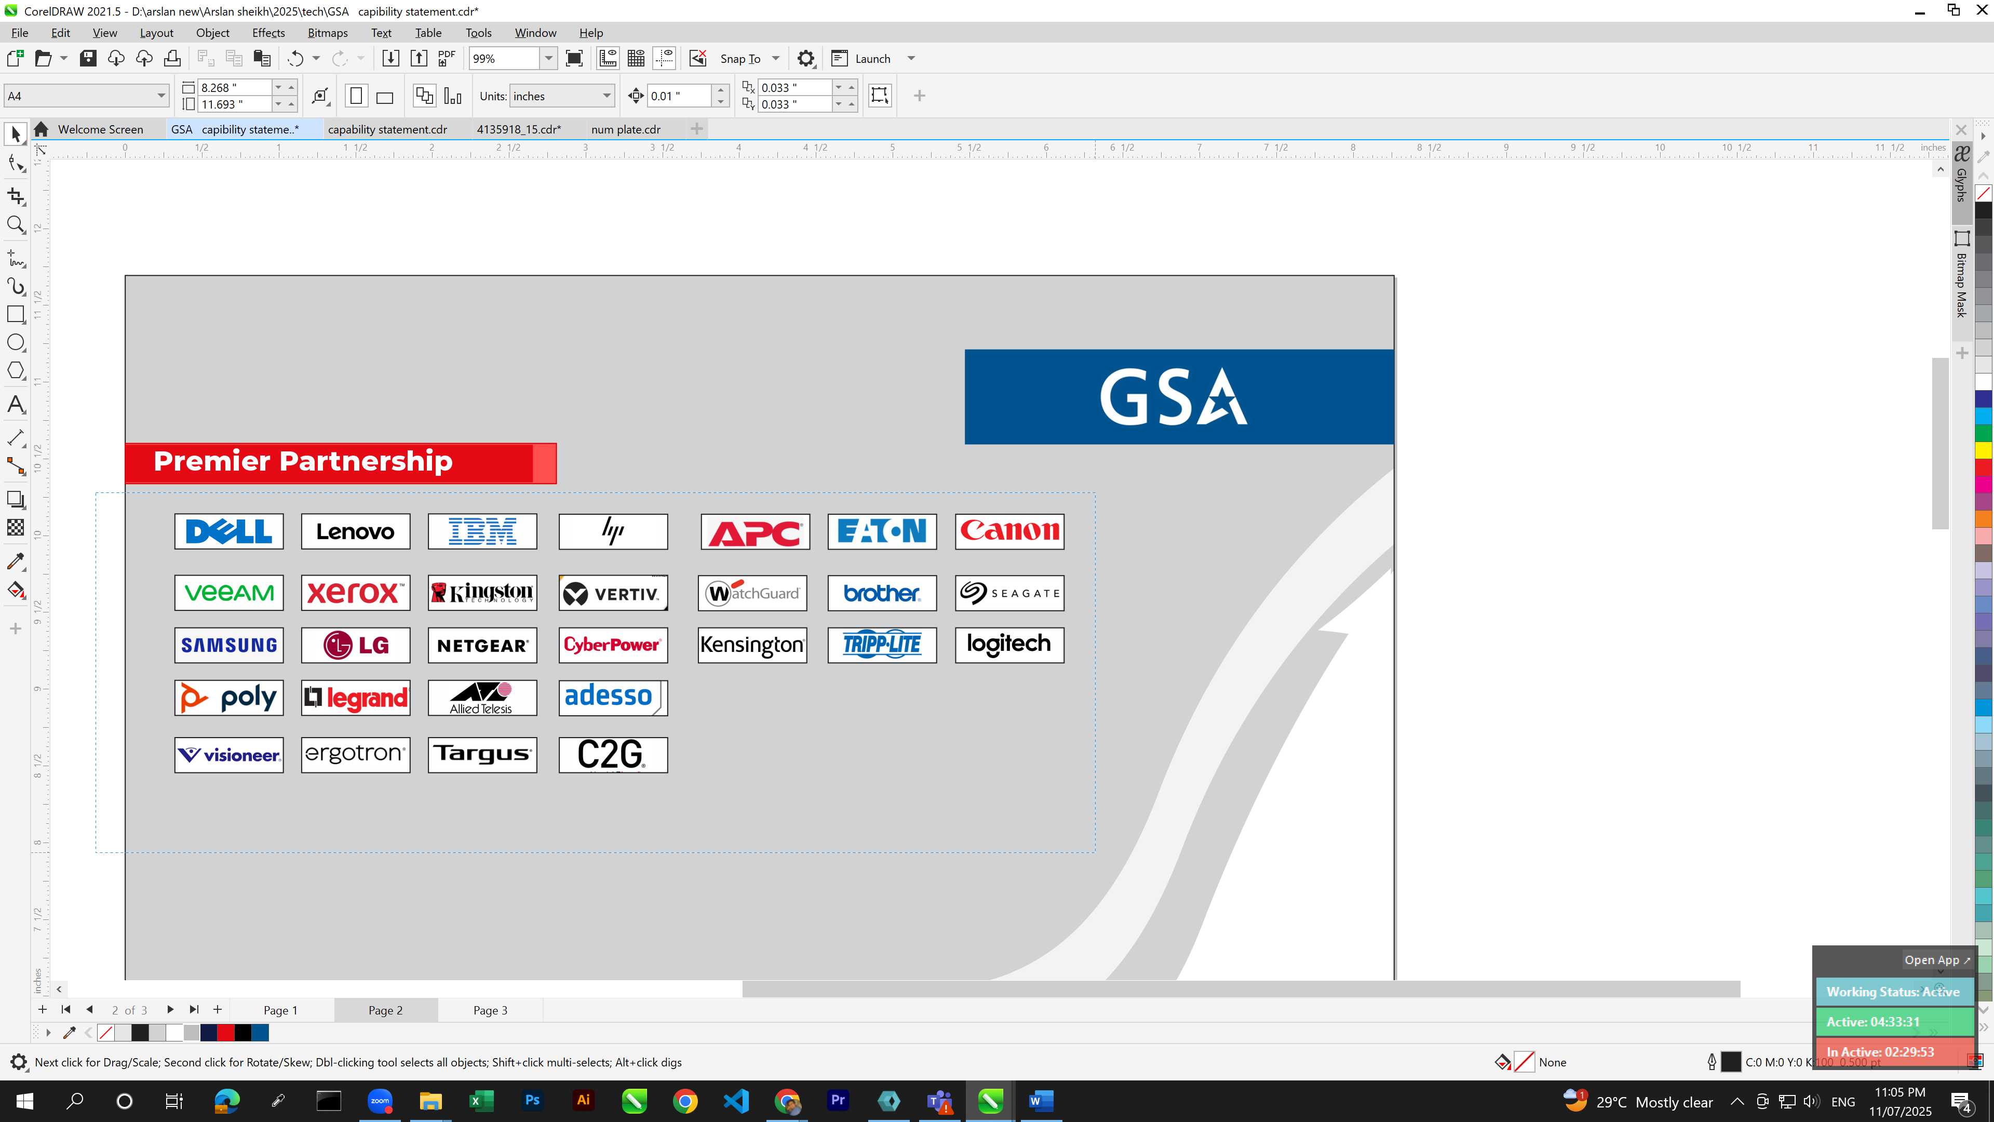The height and width of the screenshot is (1122, 1994).
Task: Add new document tab plus button
Action: (x=697, y=128)
